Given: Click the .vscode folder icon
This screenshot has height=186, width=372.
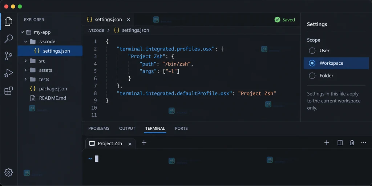Looking at the screenshot, I should 33,42.
